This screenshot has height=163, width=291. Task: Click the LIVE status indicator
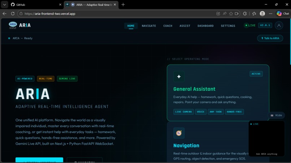coord(250,25)
